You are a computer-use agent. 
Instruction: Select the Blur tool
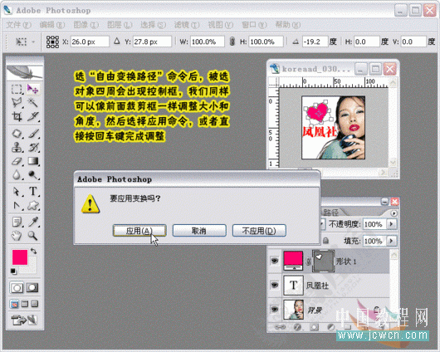(17, 175)
